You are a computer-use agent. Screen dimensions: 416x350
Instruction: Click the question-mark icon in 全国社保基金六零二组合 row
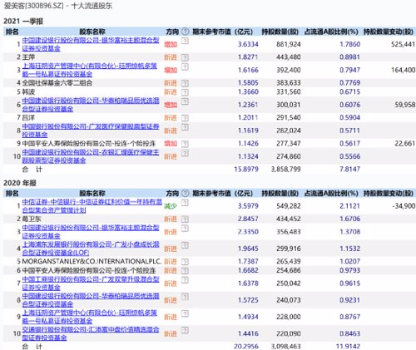point(185,83)
